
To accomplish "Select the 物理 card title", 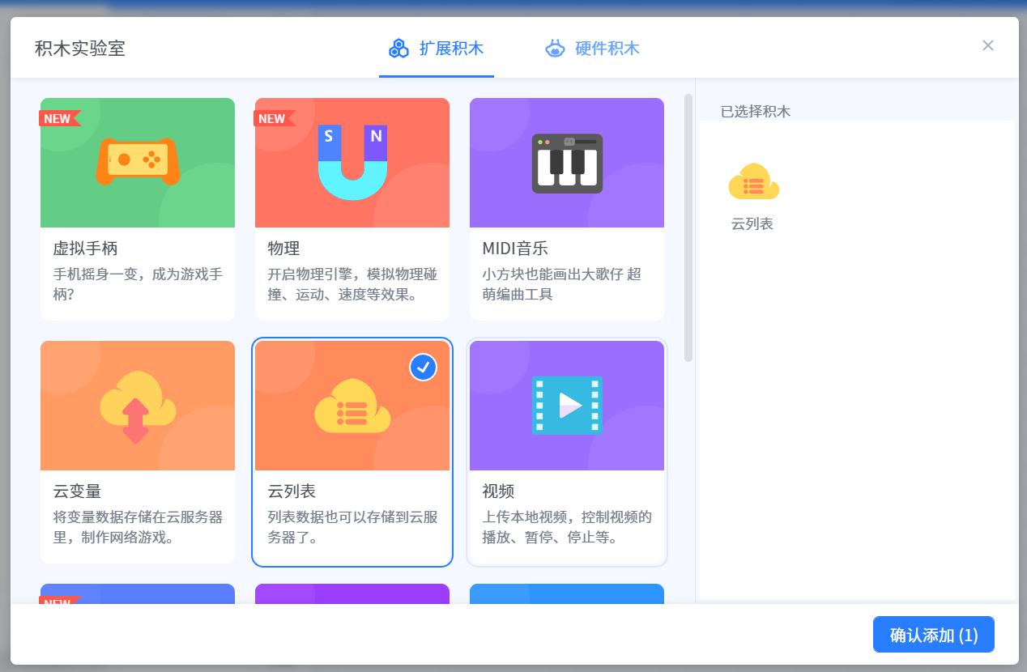I will pyautogui.click(x=284, y=248).
